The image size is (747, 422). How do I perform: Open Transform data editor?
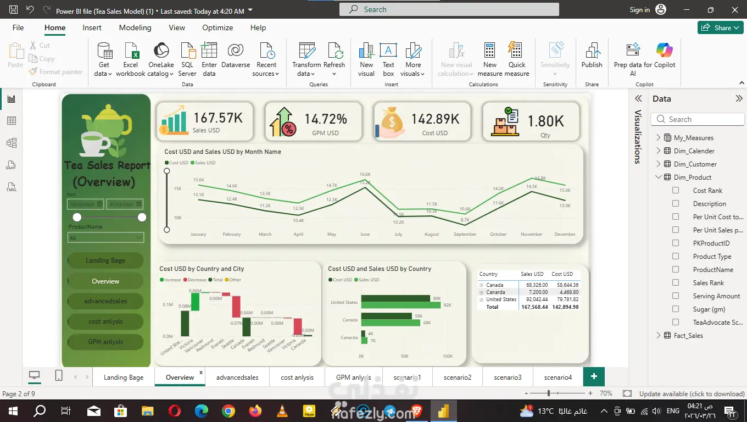tap(306, 59)
